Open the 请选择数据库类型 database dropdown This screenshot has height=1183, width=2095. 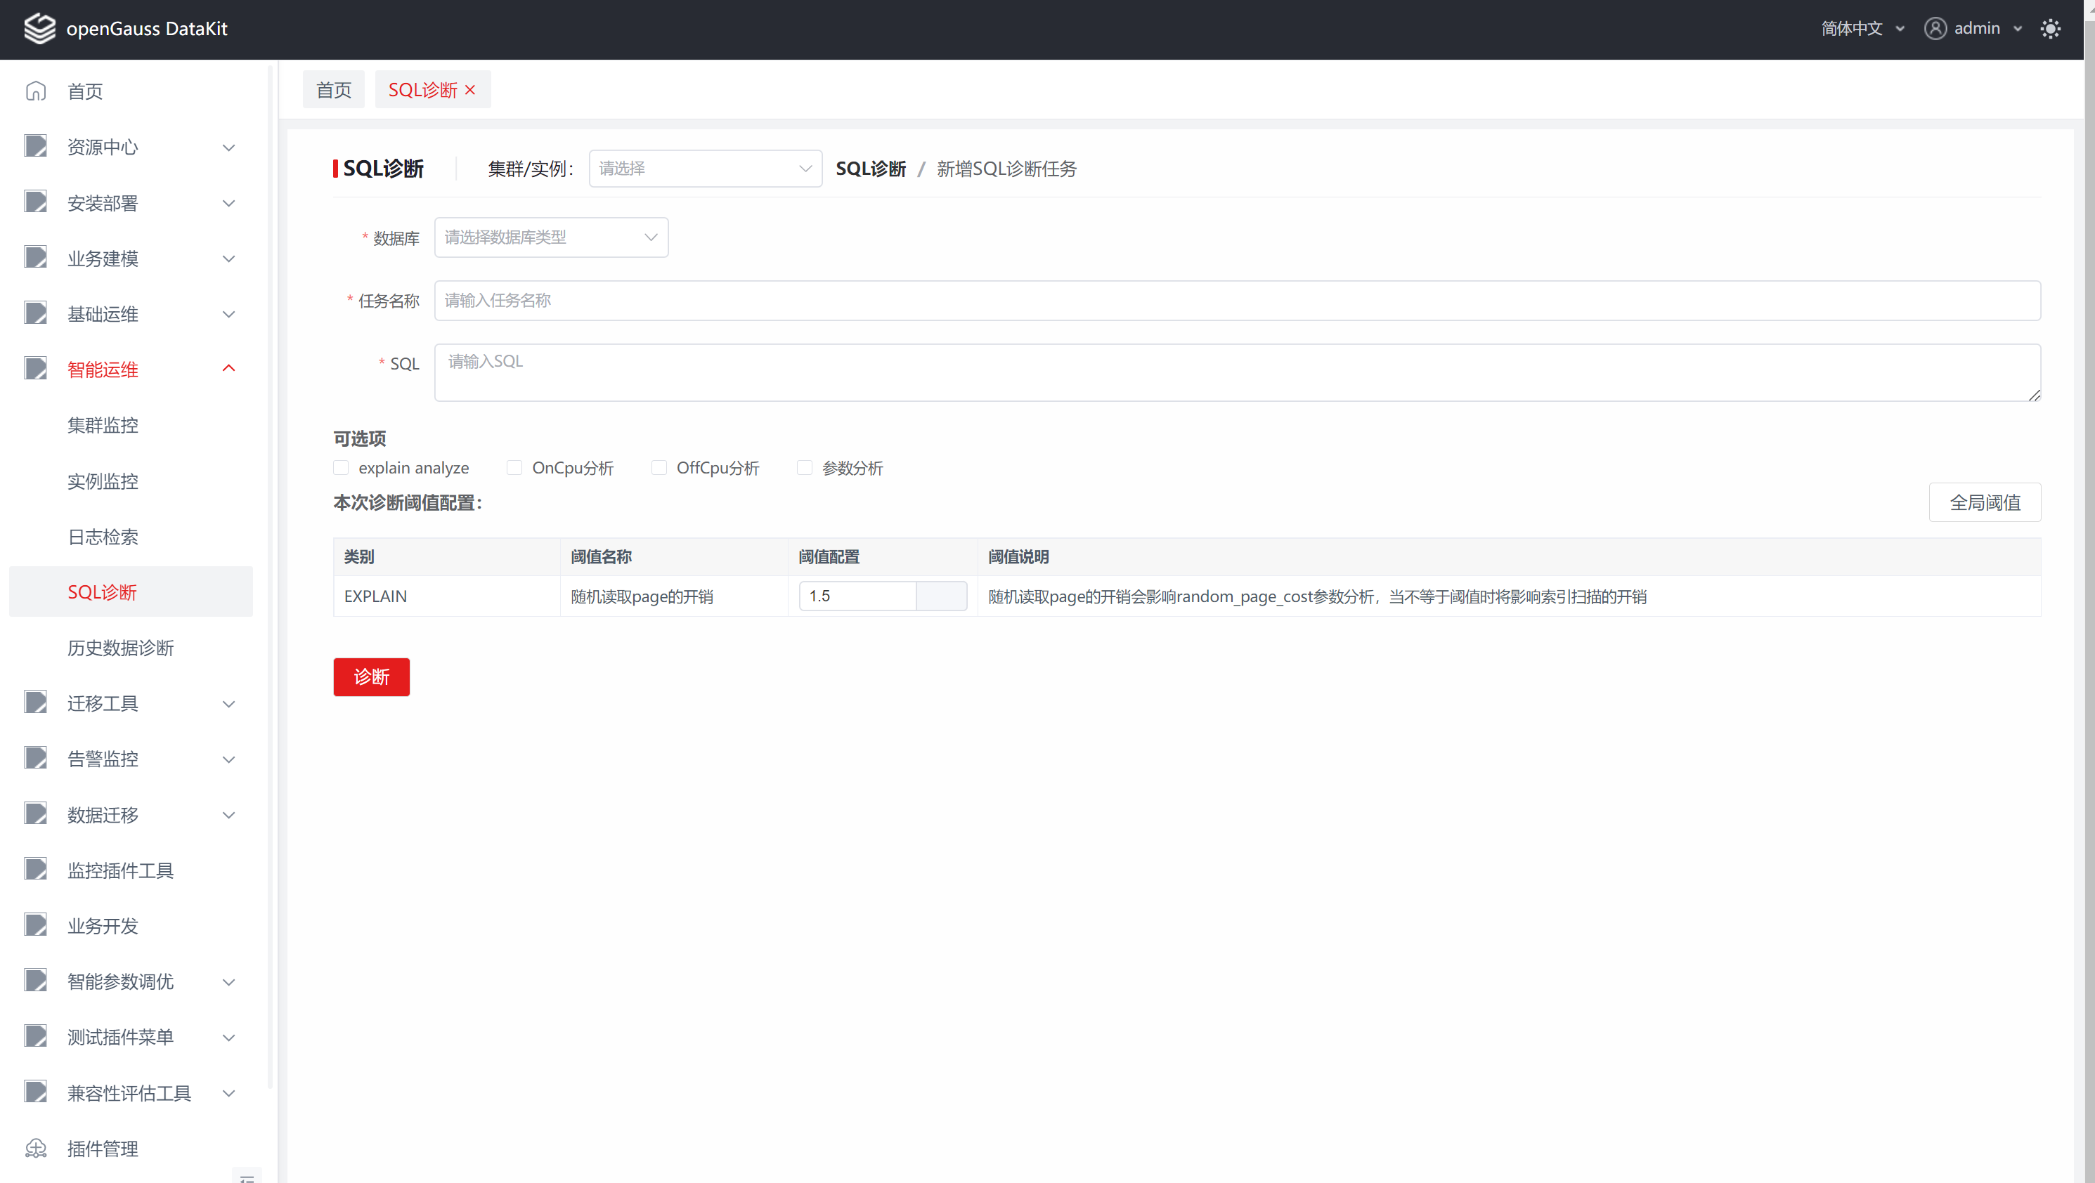tap(550, 237)
